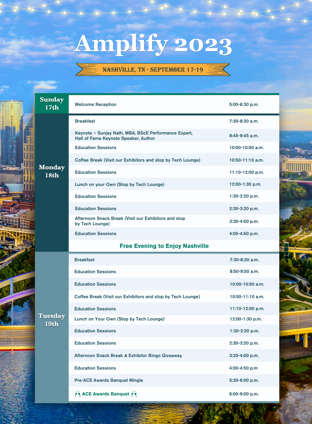The image size is (312, 424).
Task: Open the Welcome Reception entry
Action: click(96, 104)
